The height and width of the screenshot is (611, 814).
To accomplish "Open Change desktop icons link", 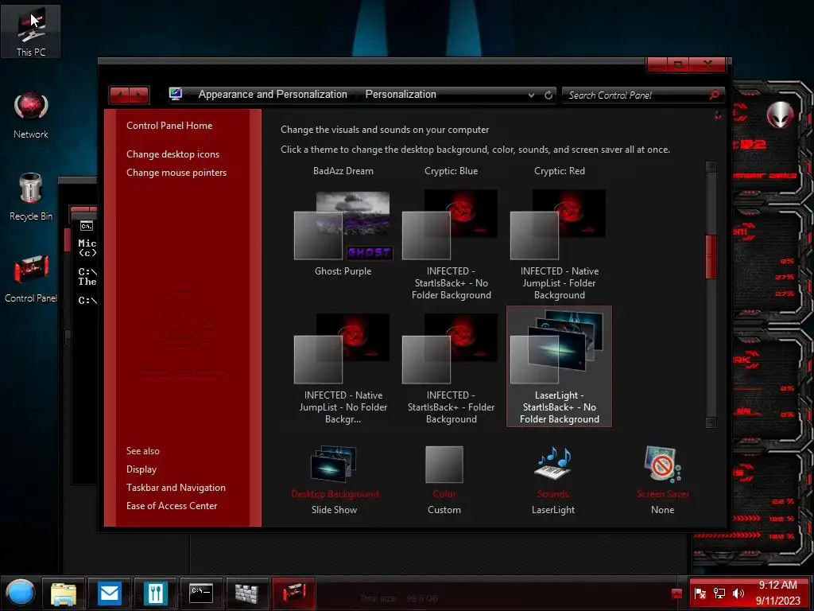I will point(172,154).
